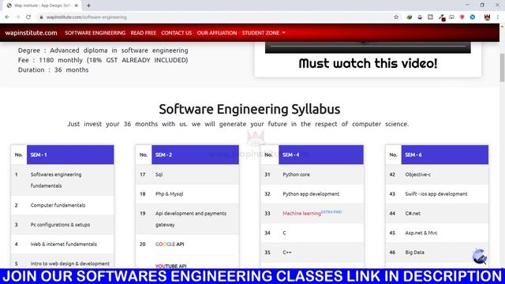Open Contact Us nav item
Viewport: 505px width, 284px height.
pos(177,33)
